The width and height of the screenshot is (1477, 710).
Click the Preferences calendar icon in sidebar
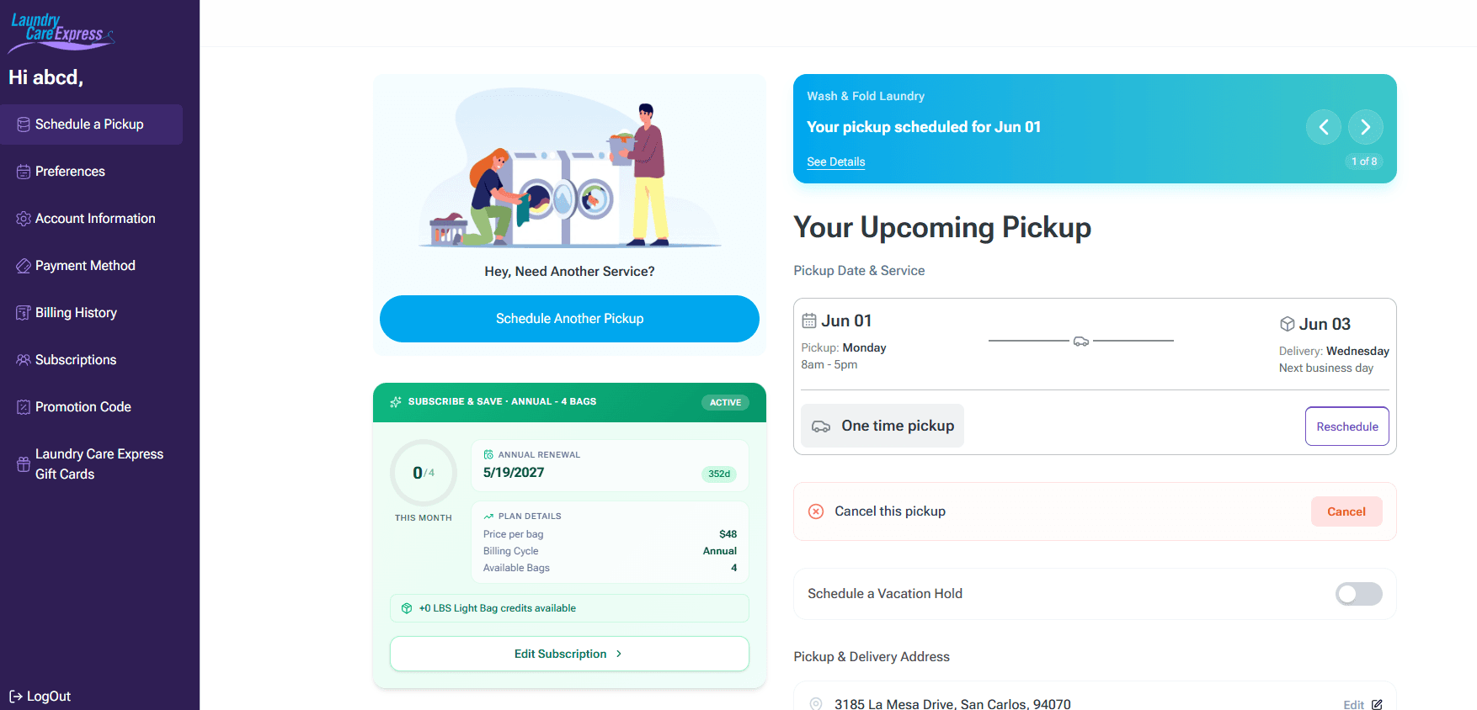pyautogui.click(x=24, y=172)
